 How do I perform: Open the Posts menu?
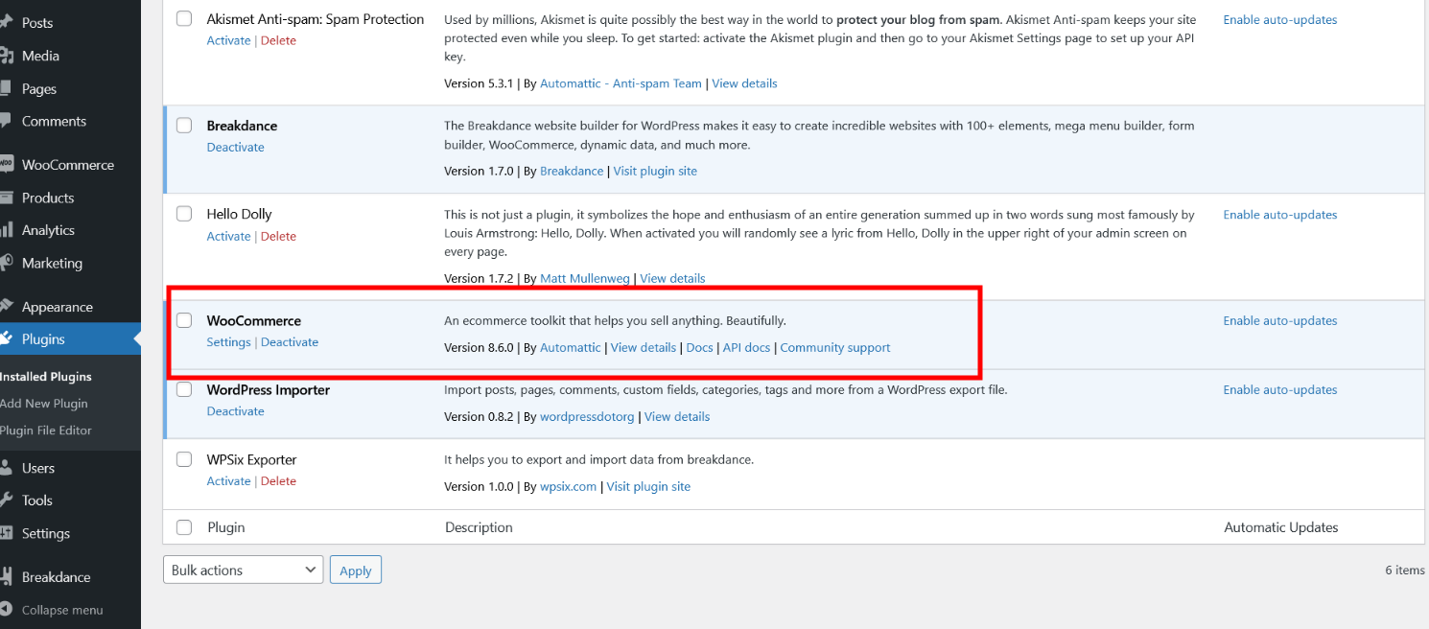point(37,22)
